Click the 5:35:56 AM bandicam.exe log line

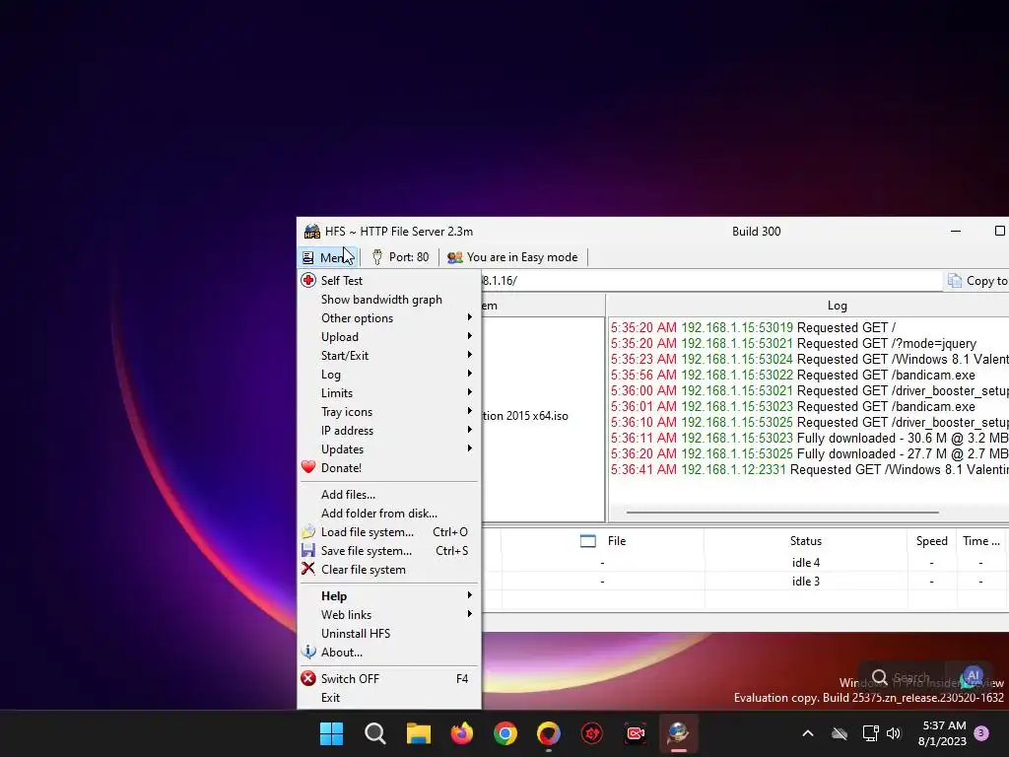pos(793,375)
